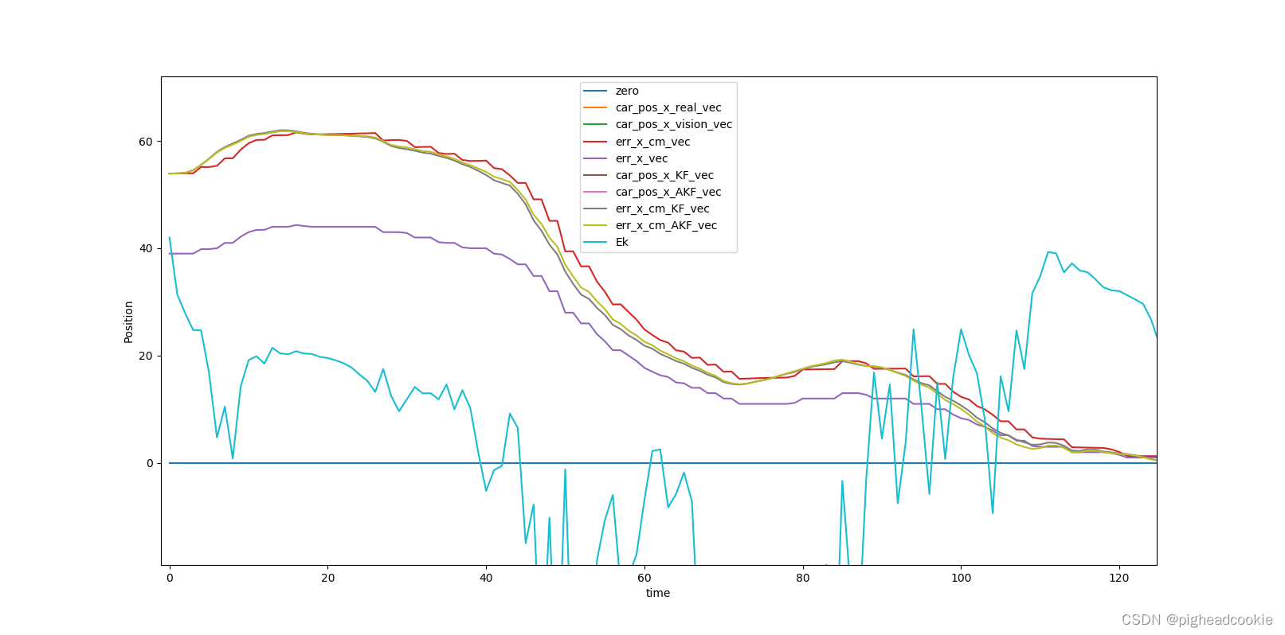Click the x-axis tick label '40'
The image size is (1285, 635).
point(486,578)
